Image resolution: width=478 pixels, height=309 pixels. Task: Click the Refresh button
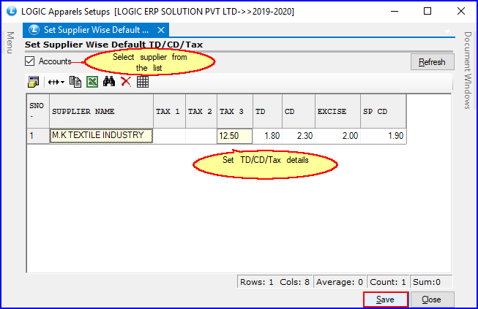click(432, 62)
